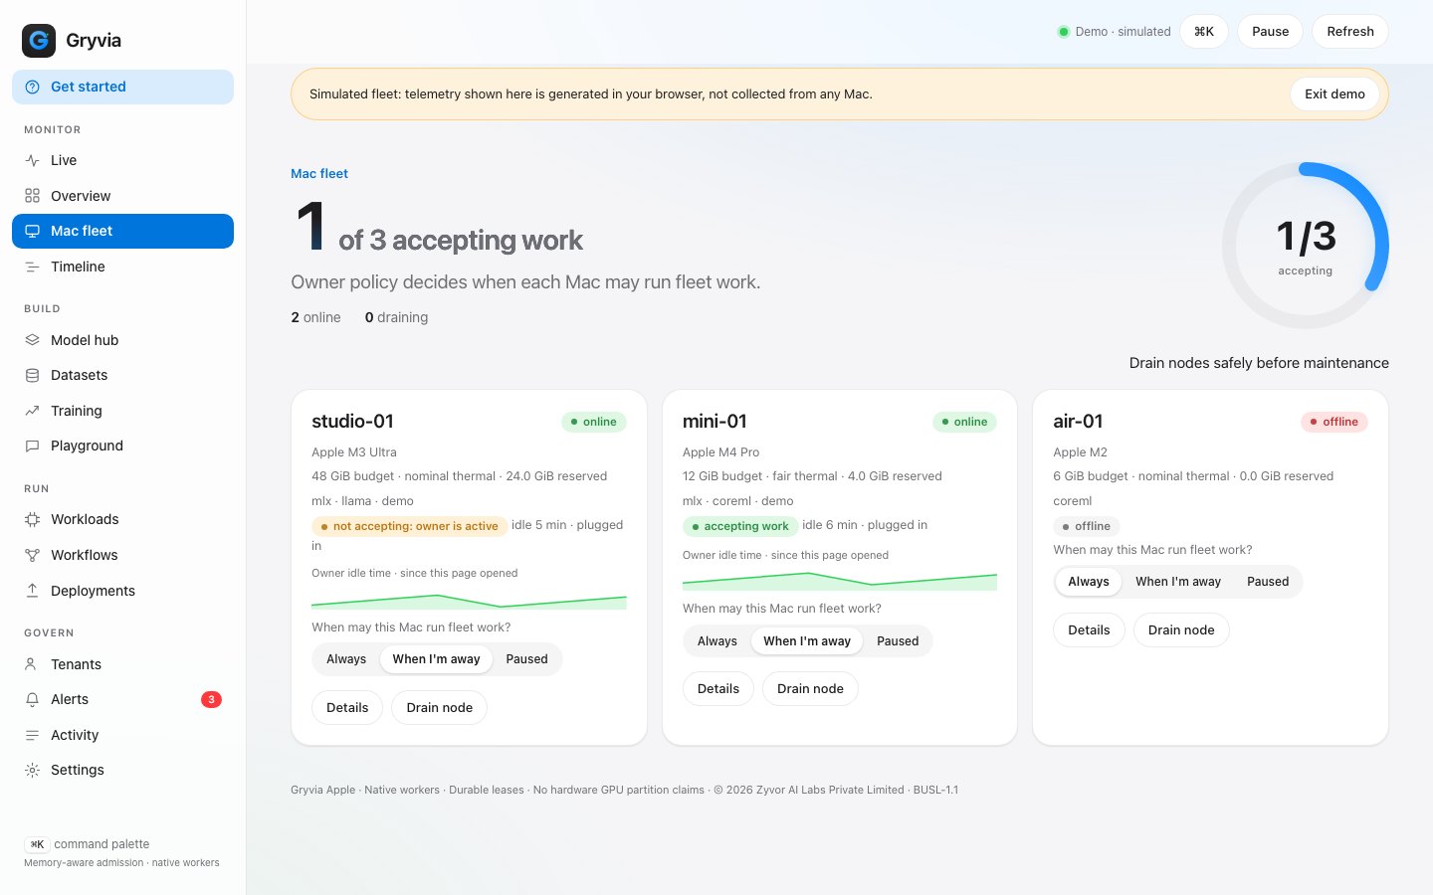The width and height of the screenshot is (1433, 895).
Task: Set studio-01 policy to Paused
Action: point(526,659)
